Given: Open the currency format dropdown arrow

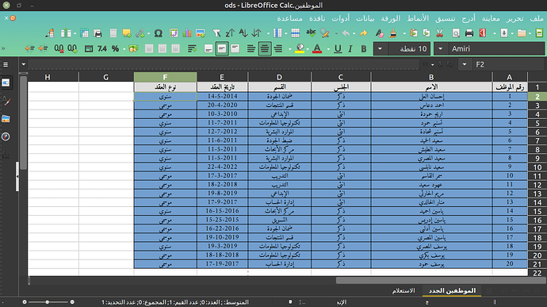Looking at the screenshot, I should coord(124,49).
